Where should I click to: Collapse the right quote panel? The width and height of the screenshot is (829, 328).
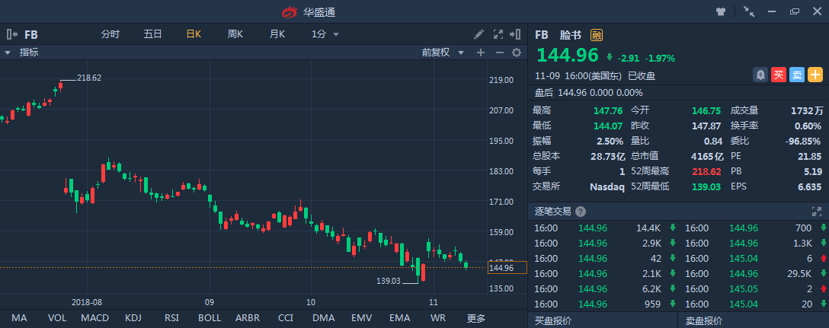click(x=517, y=34)
